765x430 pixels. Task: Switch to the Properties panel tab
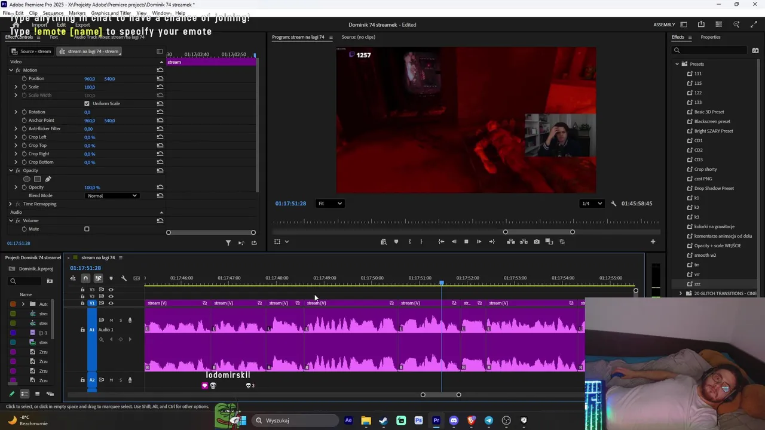pos(711,37)
